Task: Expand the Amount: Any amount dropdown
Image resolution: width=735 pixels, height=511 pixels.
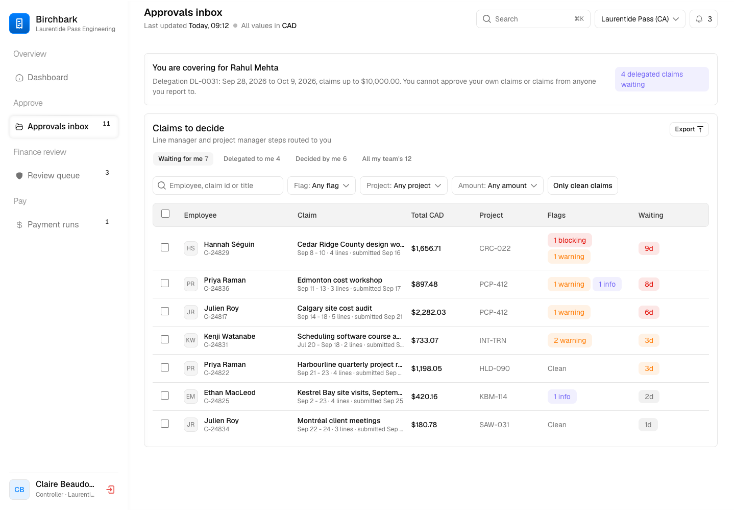Action: (x=498, y=185)
